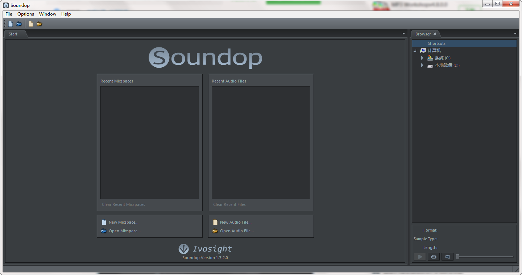Maximize the Soundop window
Screen dimensions: 522x275
(497, 4)
